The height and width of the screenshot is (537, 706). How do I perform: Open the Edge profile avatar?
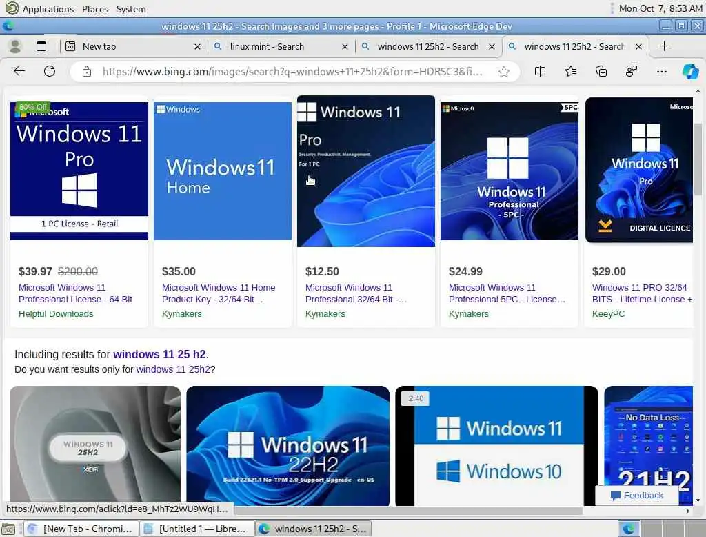[x=15, y=46]
